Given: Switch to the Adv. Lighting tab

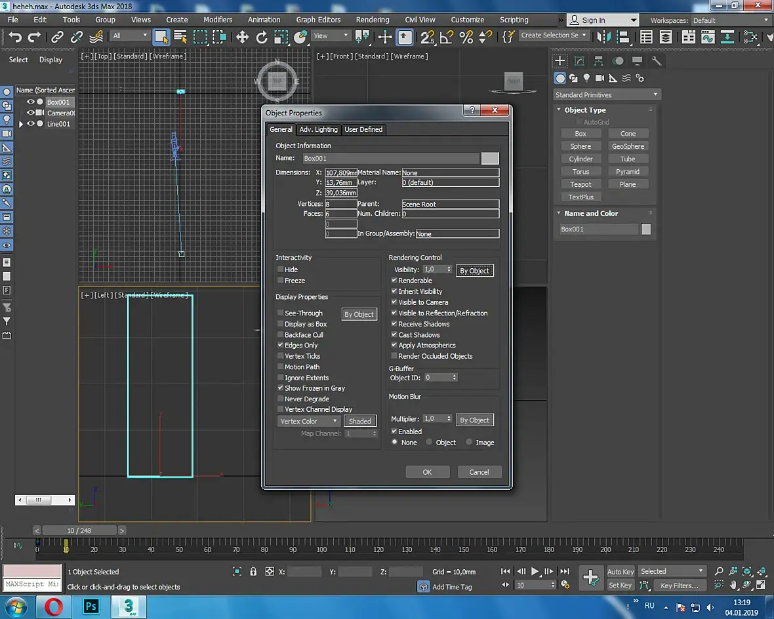Looking at the screenshot, I should click(319, 129).
